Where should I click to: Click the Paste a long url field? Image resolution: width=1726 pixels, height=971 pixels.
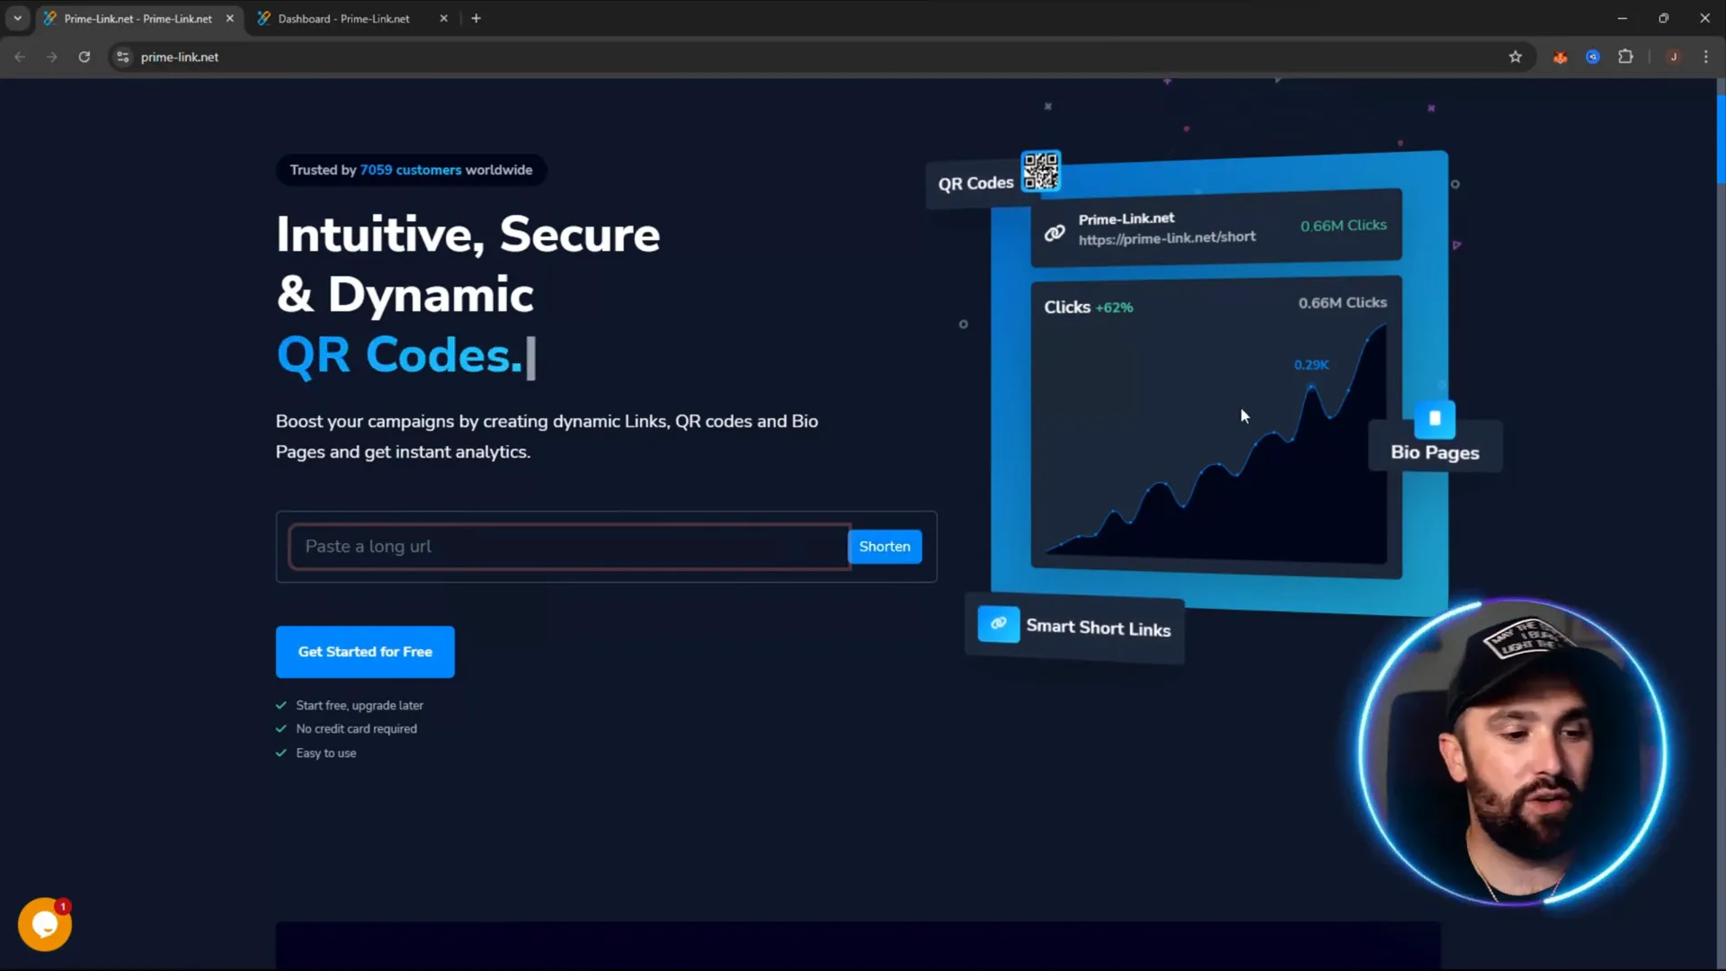click(x=569, y=547)
